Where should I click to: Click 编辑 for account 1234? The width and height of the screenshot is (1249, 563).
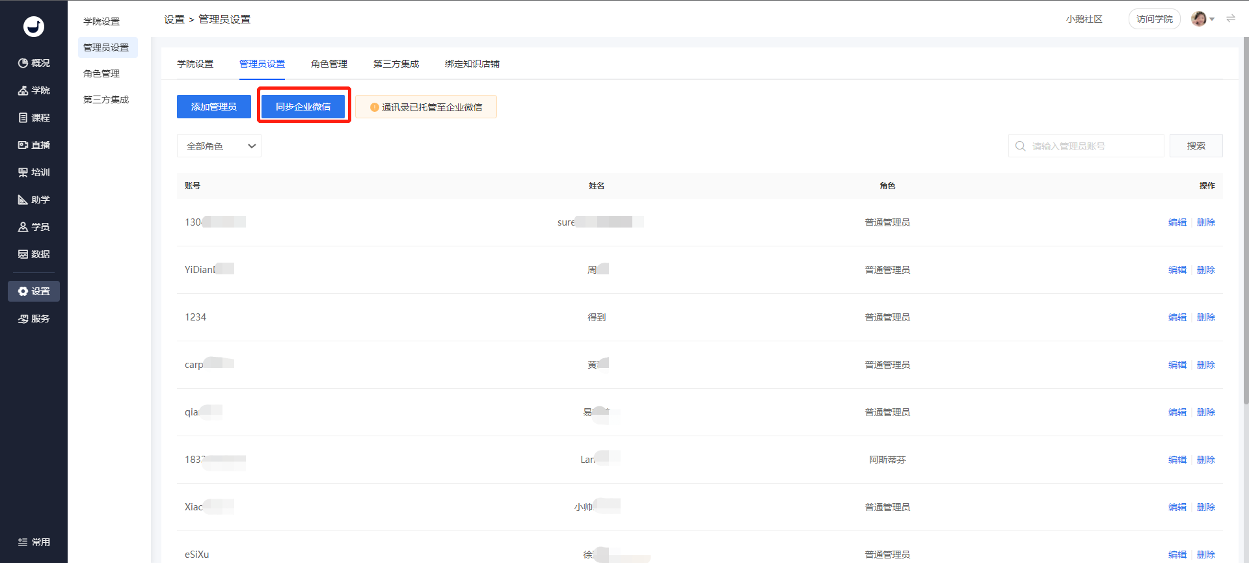pos(1177,317)
